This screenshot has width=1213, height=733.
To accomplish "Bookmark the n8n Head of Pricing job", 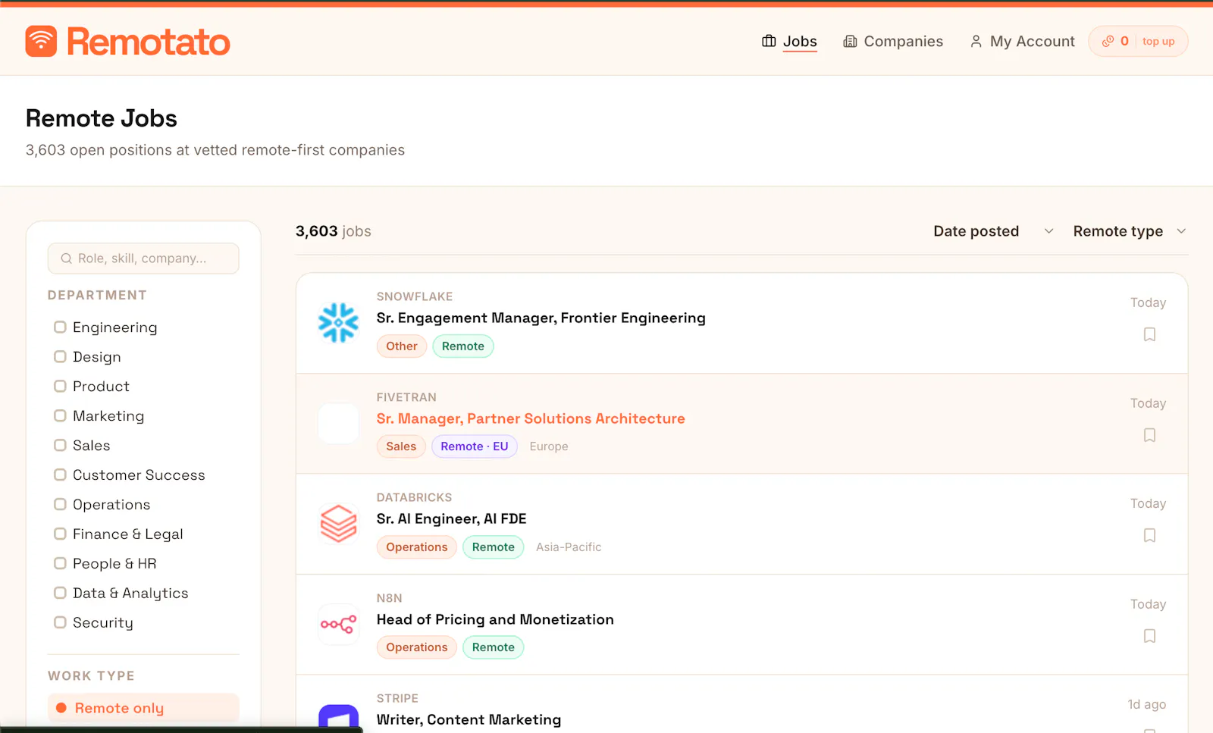I will (x=1149, y=636).
